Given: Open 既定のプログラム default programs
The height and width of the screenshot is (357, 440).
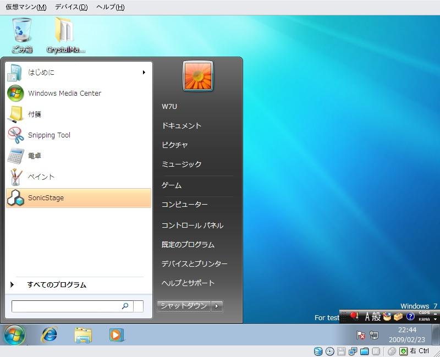Looking at the screenshot, I should click(188, 244).
